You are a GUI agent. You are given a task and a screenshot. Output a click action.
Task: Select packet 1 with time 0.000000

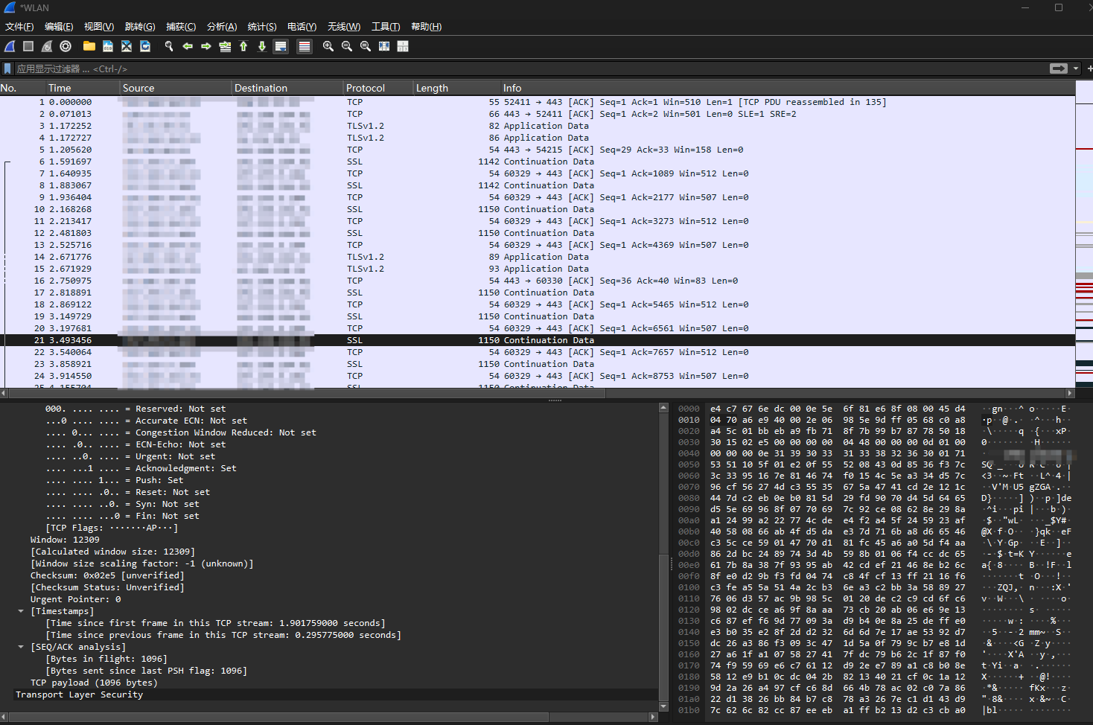[x=538, y=102]
